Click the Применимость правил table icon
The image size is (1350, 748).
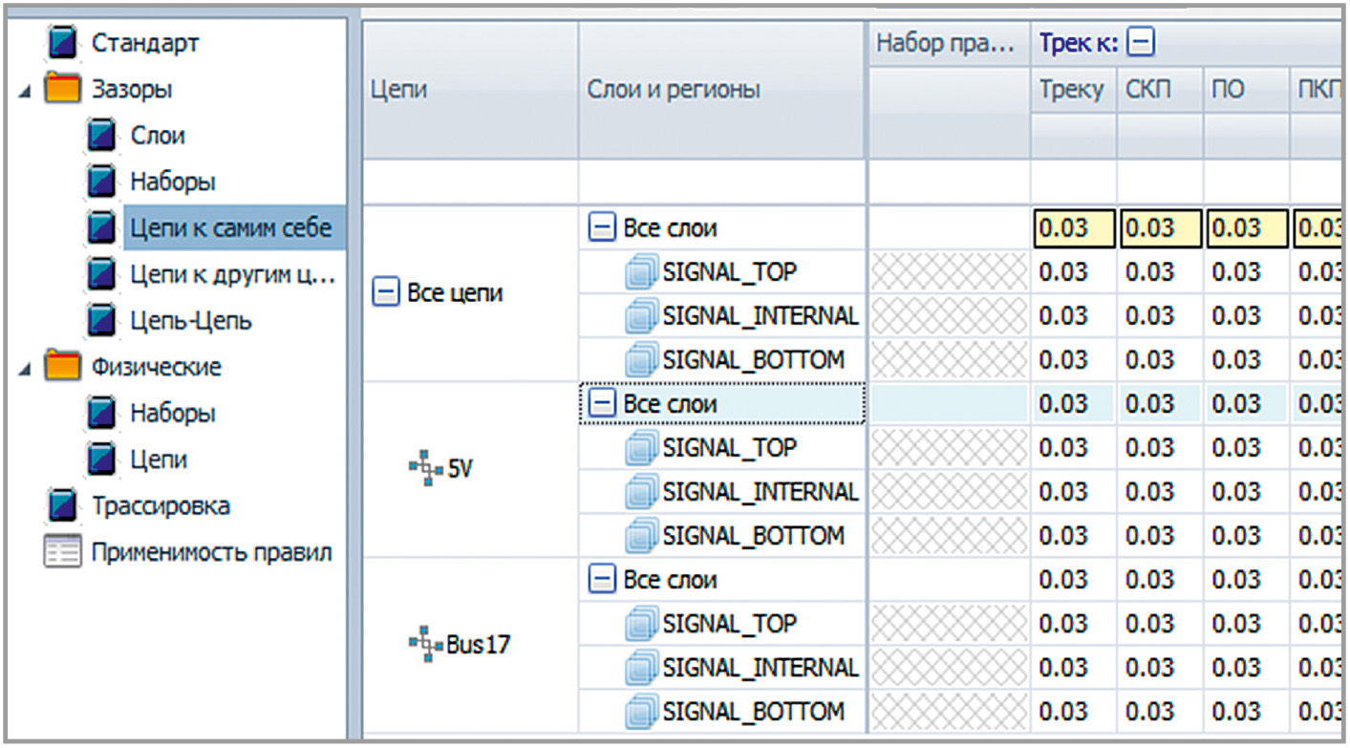pyautogui.click(x=63, y=553)
